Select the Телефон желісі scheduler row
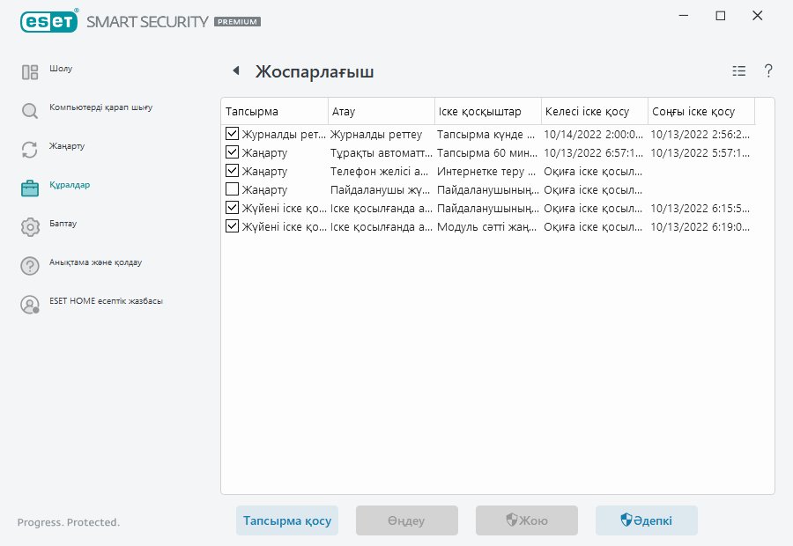Image resolution: width=793 pixels, height=546 pixels. coord(379,171)
